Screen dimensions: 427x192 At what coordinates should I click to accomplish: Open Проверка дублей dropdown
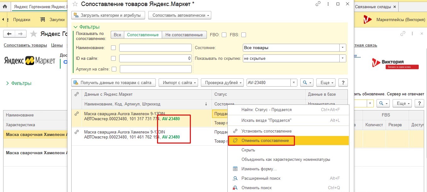(222, 82)
